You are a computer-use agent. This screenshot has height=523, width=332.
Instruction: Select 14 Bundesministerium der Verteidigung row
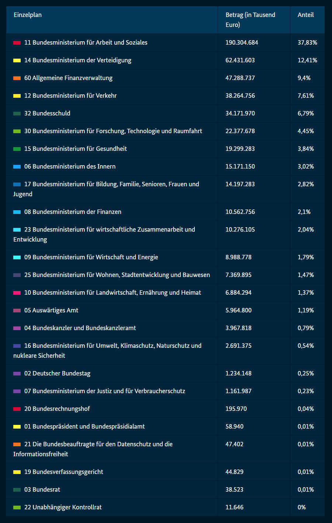77,60
